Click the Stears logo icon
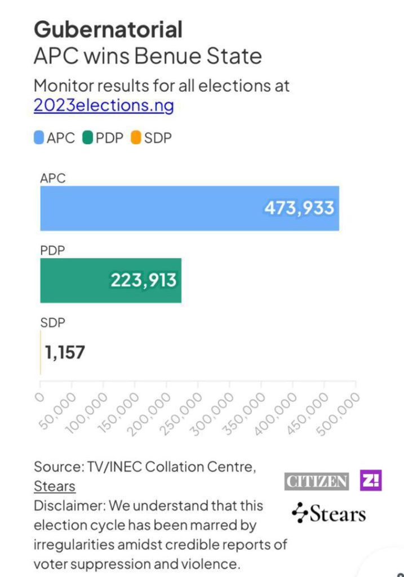404x577 pixels. (x=299, y=513)
